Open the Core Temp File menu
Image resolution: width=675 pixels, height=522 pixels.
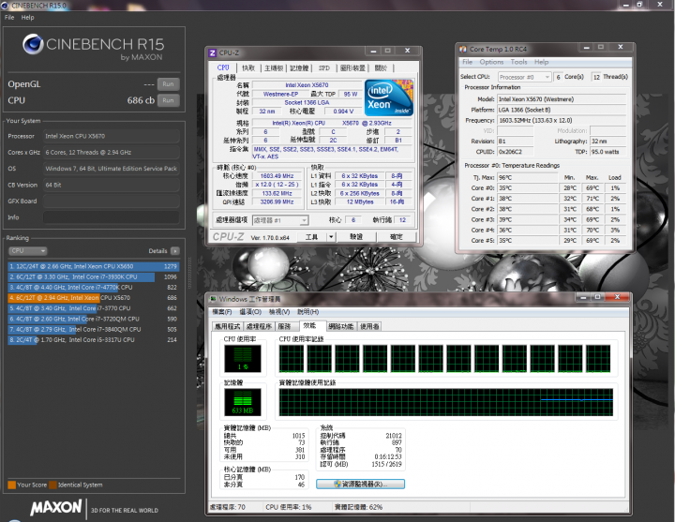coord(467,62)
